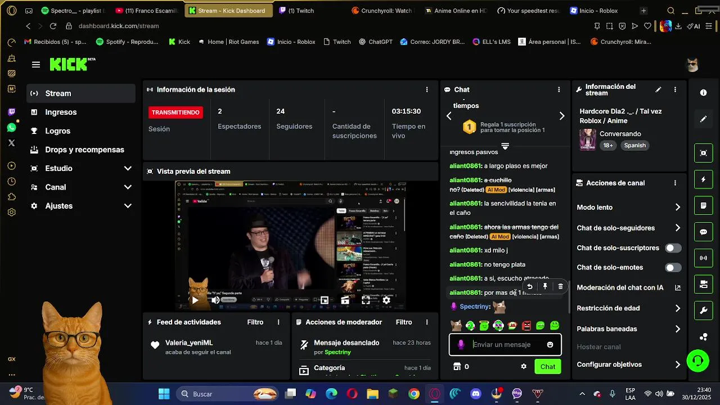Expand the Canal sidebar section
720x405 pixels.
(x=81, y=187)
